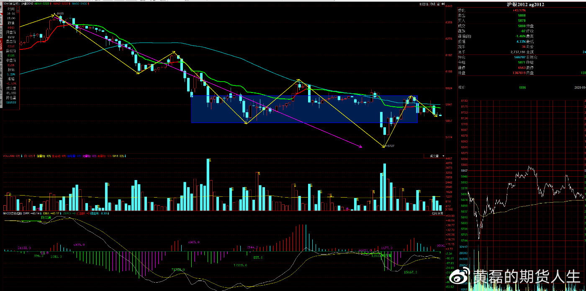
Task: Toggle the 均线 moving-average button
Action: pos(433,4)
